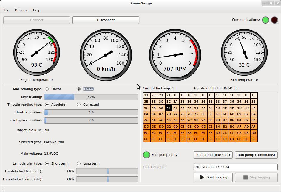Click fuel map cell 5C

[146, 108]
